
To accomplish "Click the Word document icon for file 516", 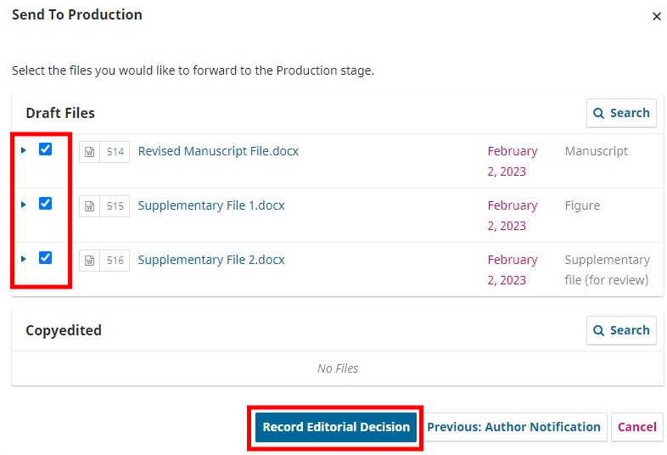I will 89,261.
